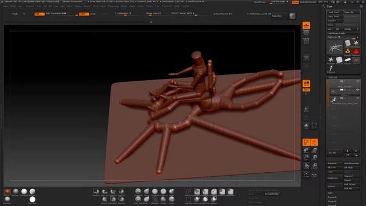Select the mannequin subtool figure icon
The width and height of the screenshot is (366, 206).
coord(333,100)
